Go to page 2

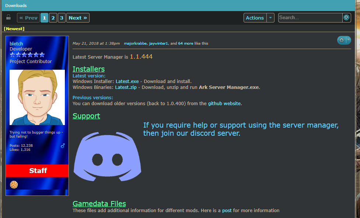coord(53,18)
